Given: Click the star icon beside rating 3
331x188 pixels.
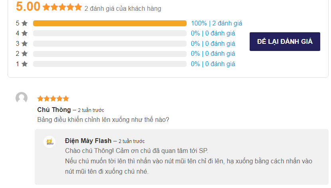Looking at the screenshot, I should tap(25, 43).
